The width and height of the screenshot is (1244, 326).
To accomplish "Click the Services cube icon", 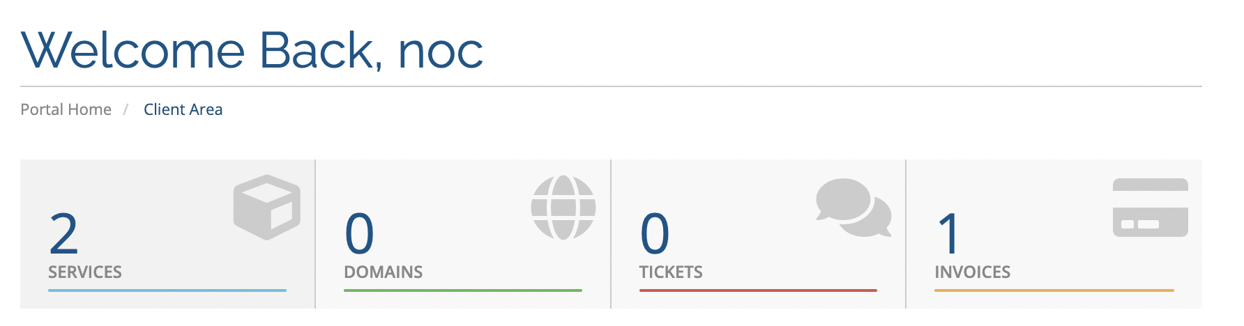I will [267, 207].
